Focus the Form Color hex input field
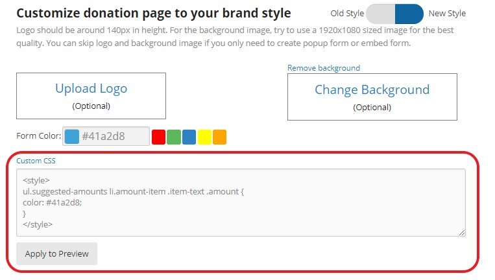495x280 pixels. (114, 136)
